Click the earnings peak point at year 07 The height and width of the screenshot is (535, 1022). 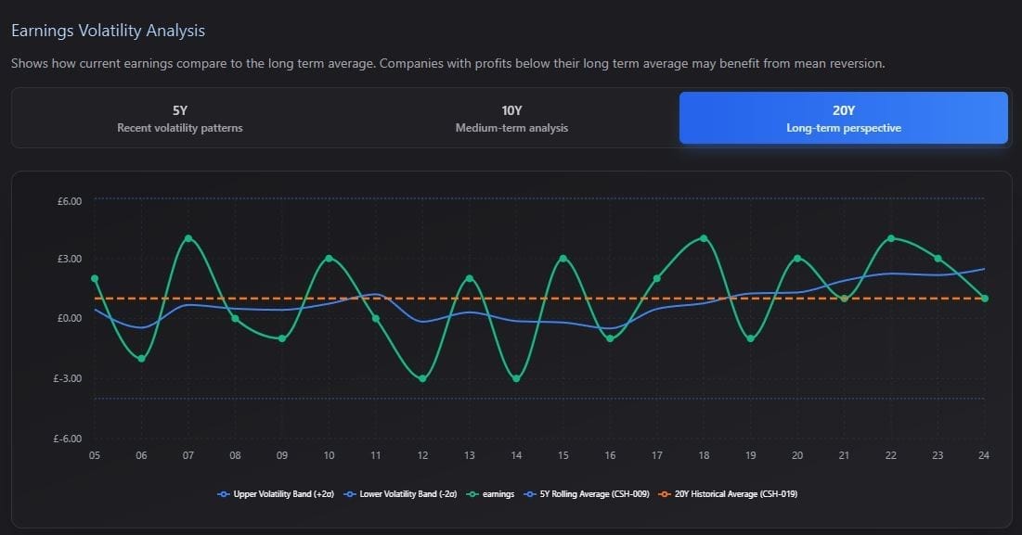coord(188,238)
